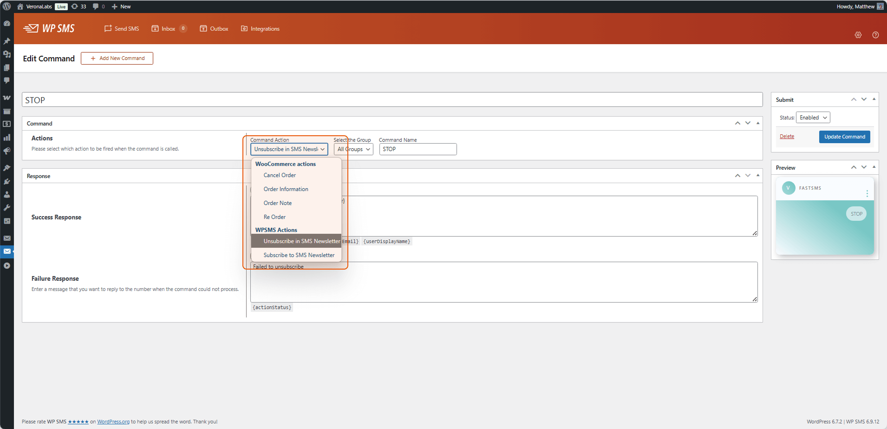Open the WP SMS settings gear icon

pos(858,35)
